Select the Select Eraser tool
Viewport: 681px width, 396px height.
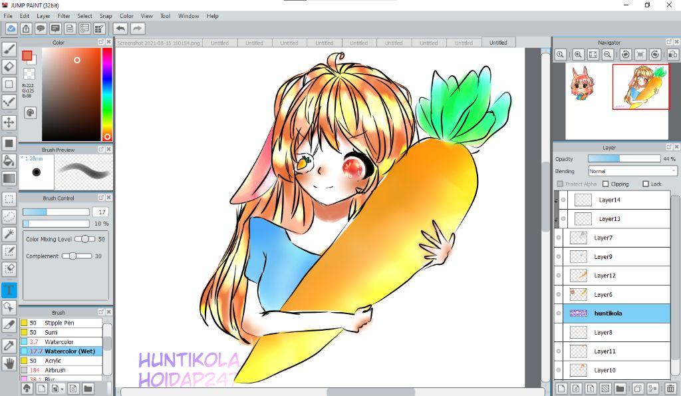9,269
